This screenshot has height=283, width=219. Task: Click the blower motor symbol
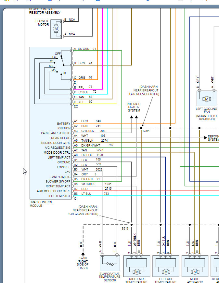(56, 29)
